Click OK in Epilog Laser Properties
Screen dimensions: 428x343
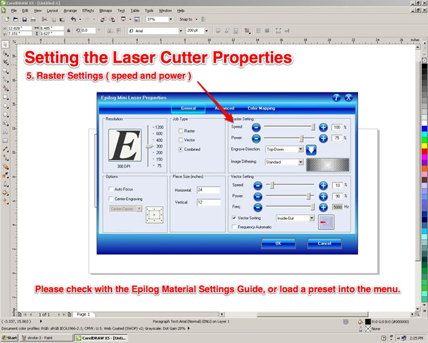[x=278, y=244]
